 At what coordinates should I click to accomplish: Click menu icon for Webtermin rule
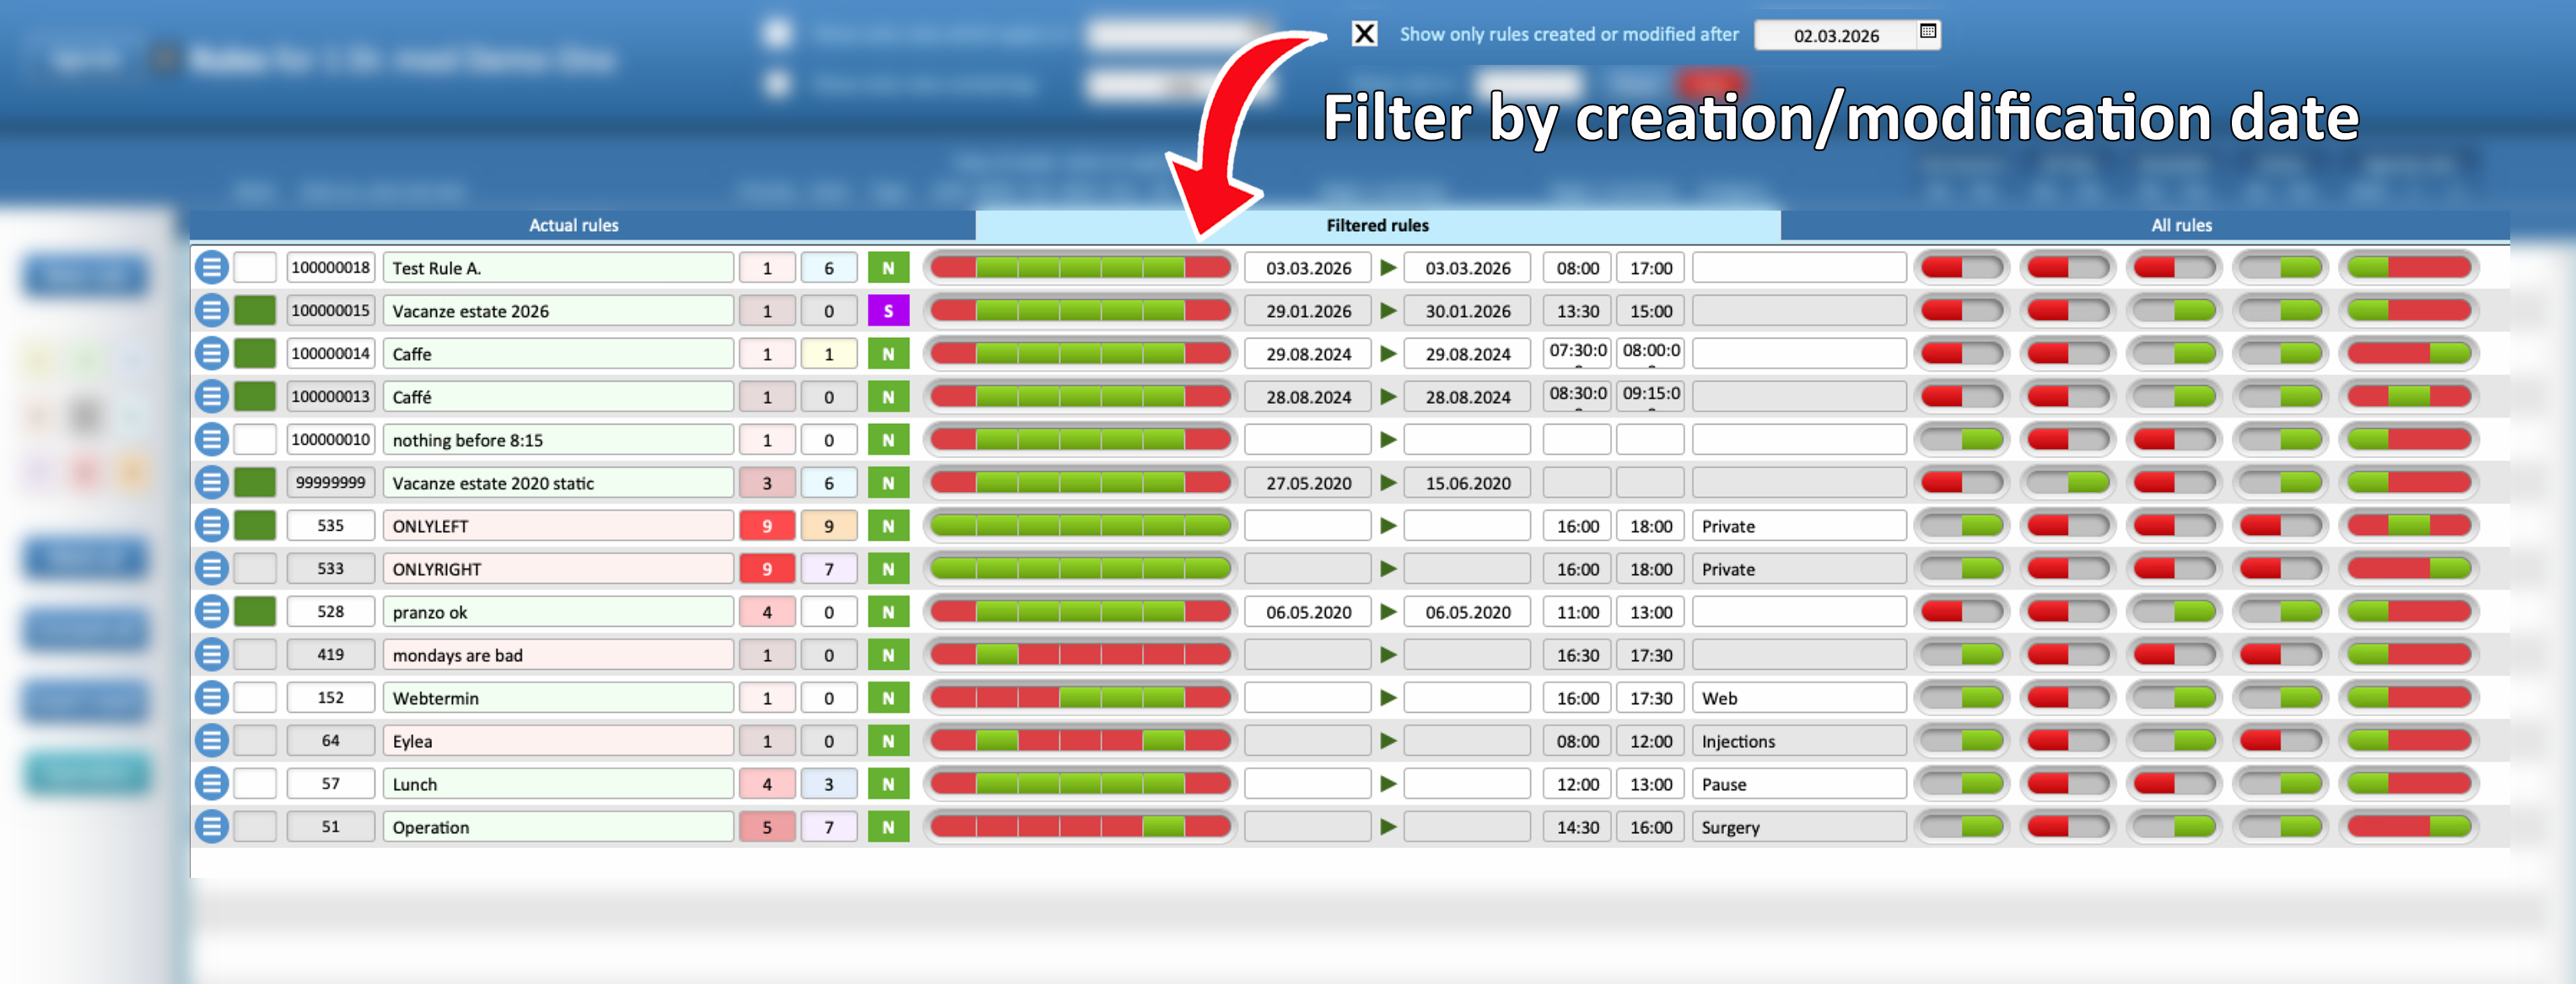pos(211,698)
